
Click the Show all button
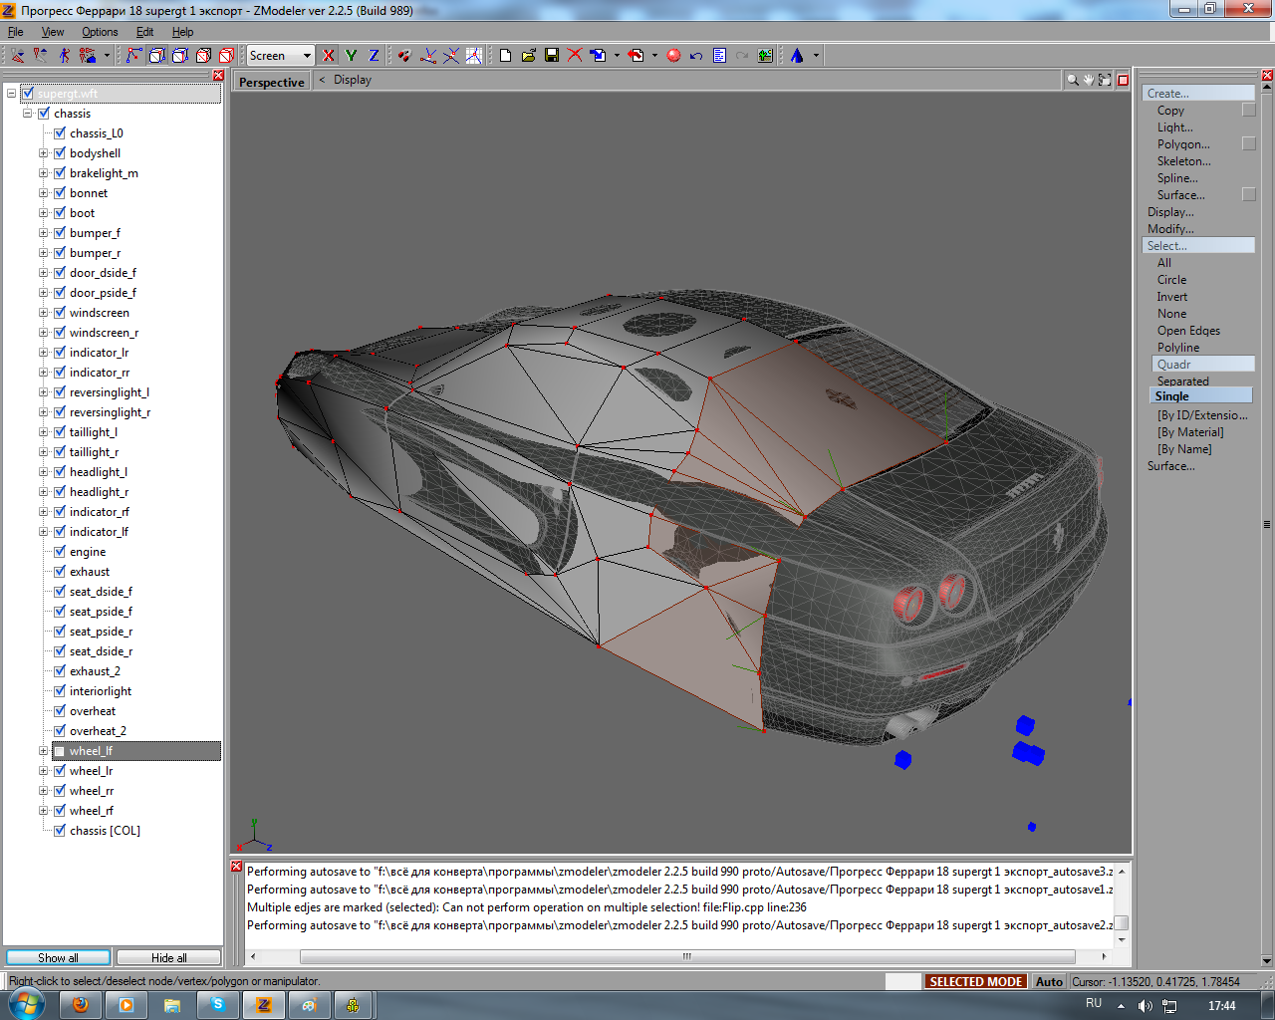pyautogui.click(x=58, y=957)
